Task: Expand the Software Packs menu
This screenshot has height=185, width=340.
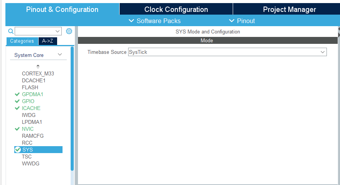Action: pyautogui.click(x=155, y=21)
